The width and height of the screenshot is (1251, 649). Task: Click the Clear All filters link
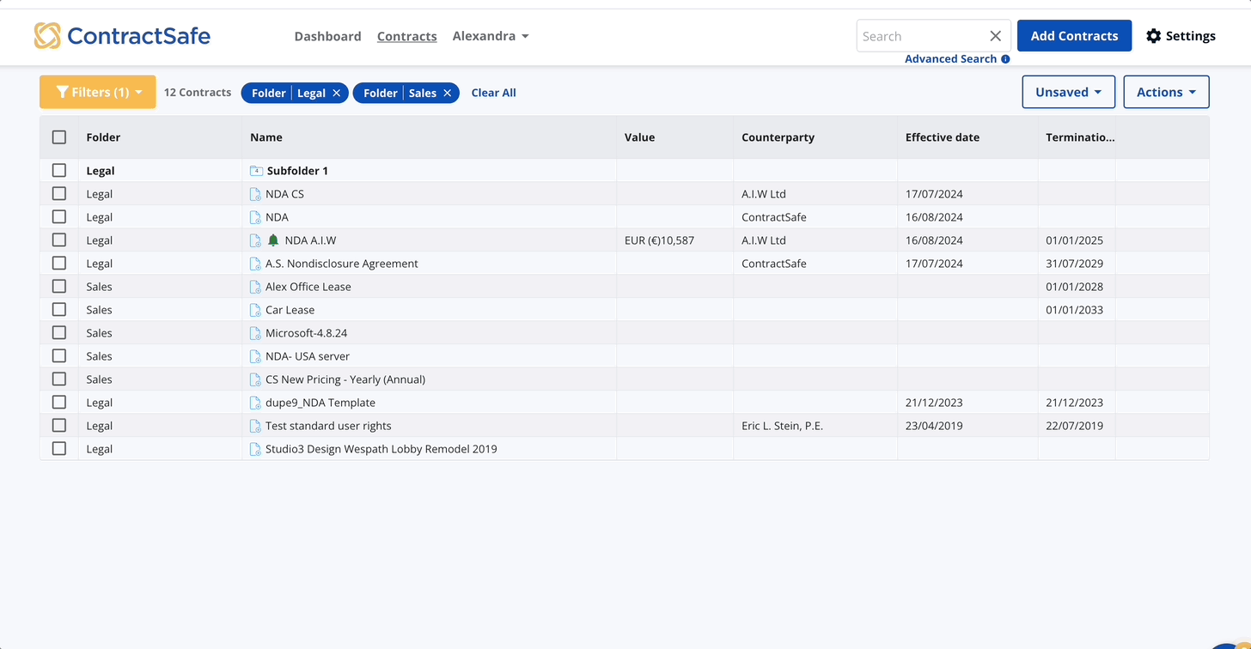click(x=493, y=93)
